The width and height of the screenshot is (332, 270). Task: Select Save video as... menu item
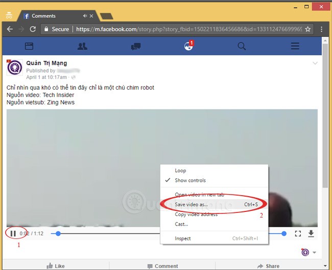191,204
